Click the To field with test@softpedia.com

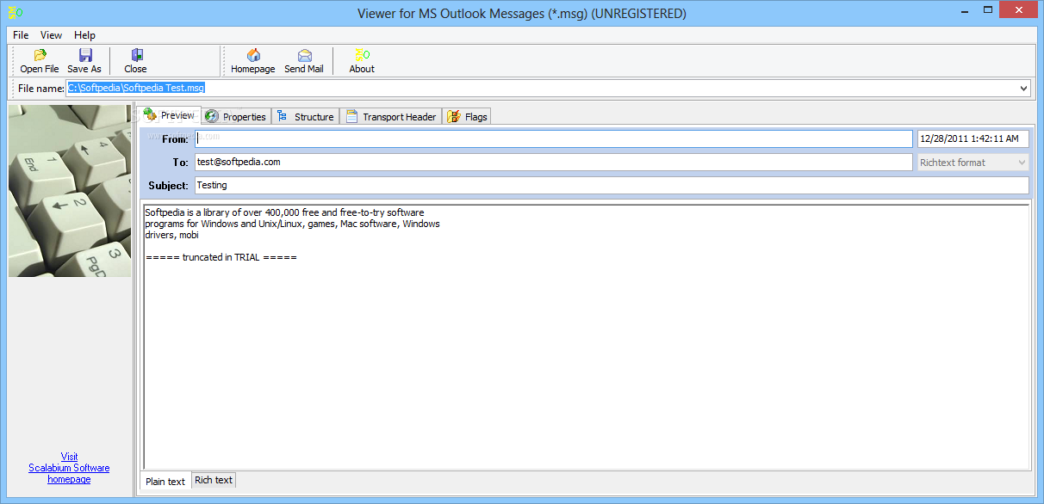pos(554,163)
